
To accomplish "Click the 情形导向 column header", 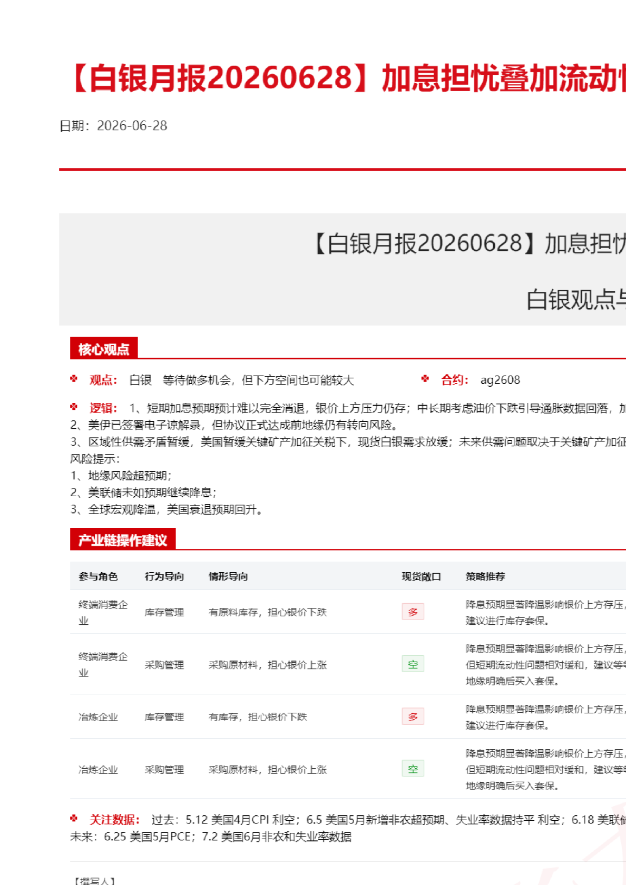I will [x=228, y=576].
